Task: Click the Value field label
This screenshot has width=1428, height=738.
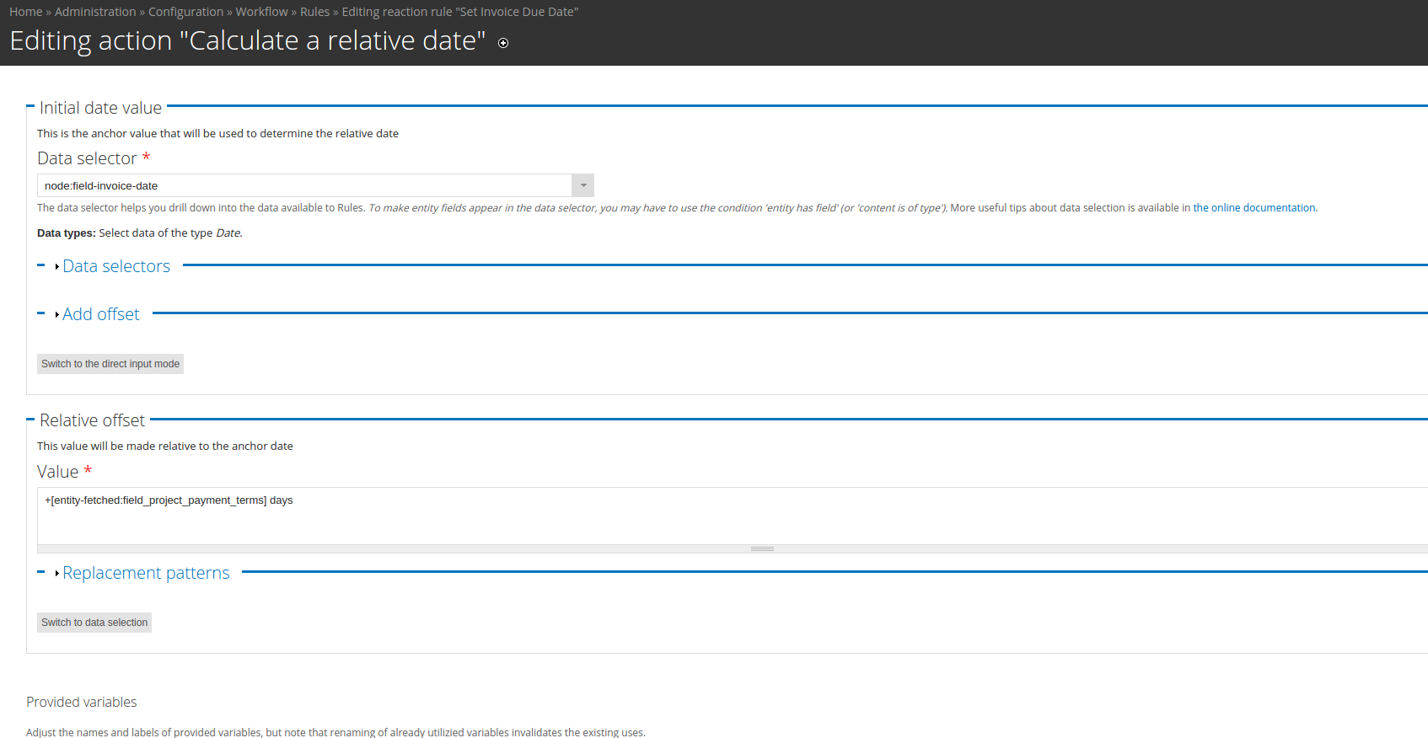Action: tap(57, 472)
